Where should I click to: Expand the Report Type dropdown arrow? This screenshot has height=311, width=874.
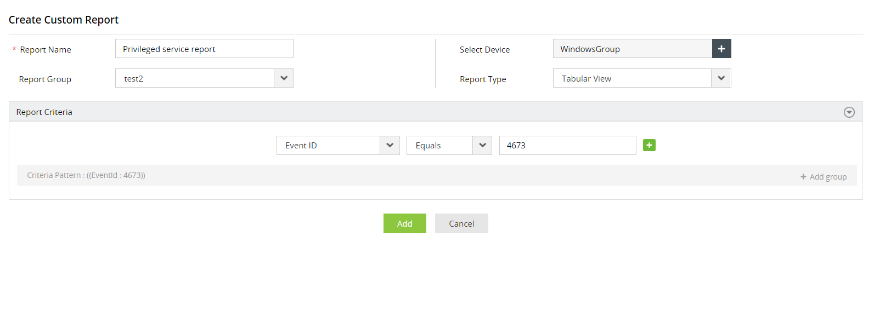(721, 78)
